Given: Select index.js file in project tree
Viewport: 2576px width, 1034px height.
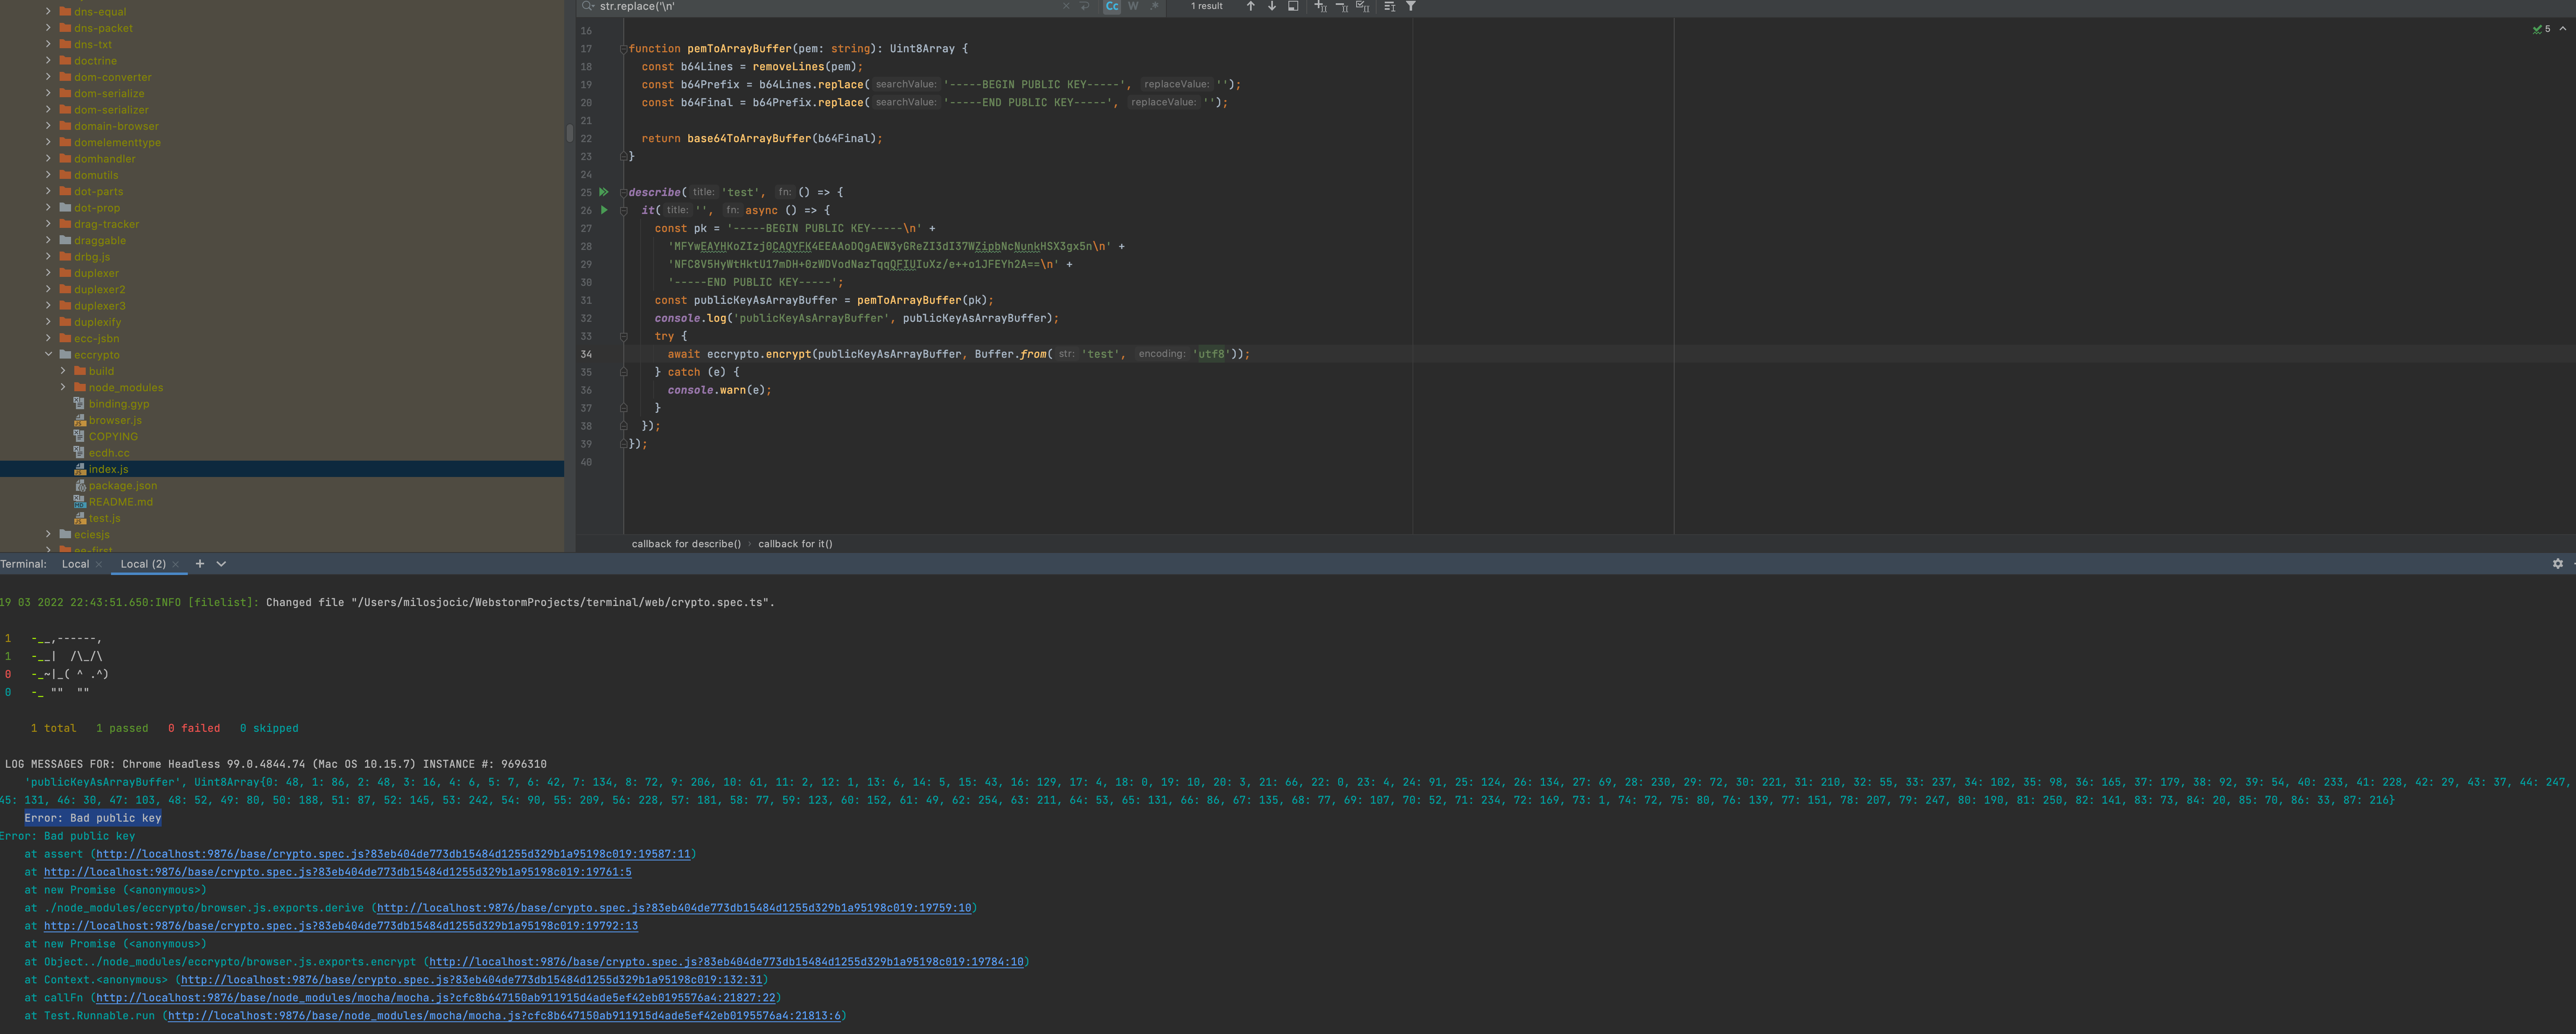Looking at the screenshot, I should pos(108,469).
